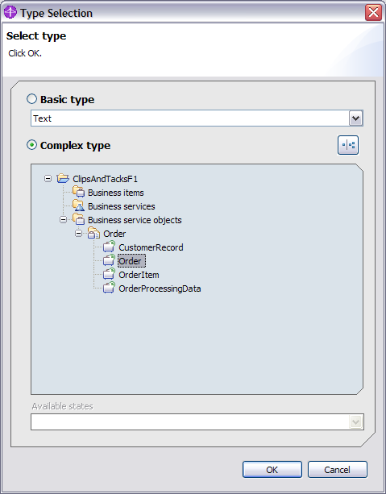Open the Available states dropdown arrow
386x494 pixels.
pos(355,421)
